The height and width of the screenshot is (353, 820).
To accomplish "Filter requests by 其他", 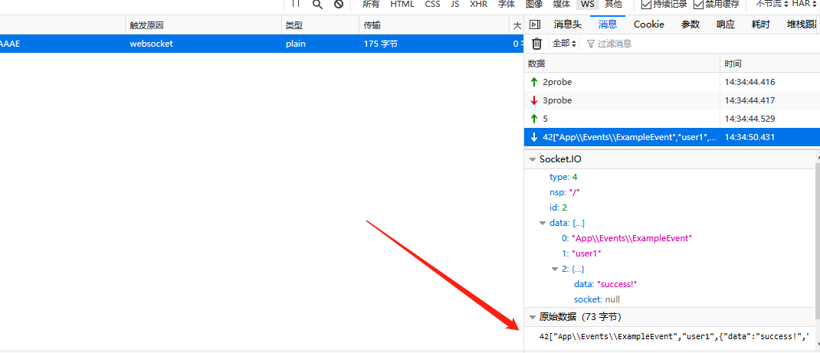I will coord(613,4).
